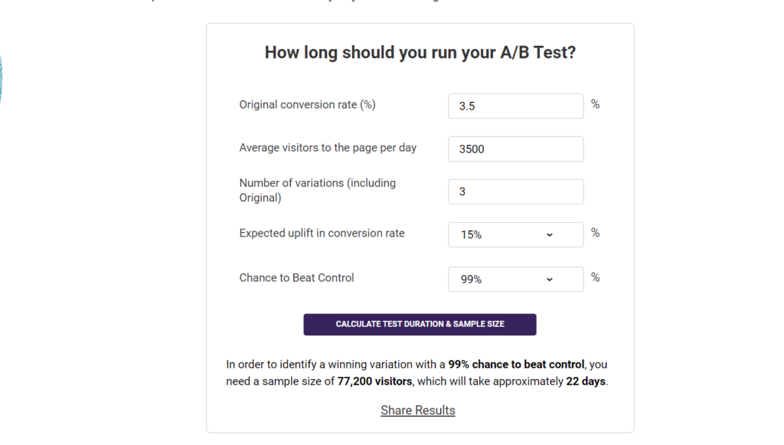Click the percent sign beside the conversion rate field
Image resolution: width=784 pixels, height=445 pixels.
595,104
